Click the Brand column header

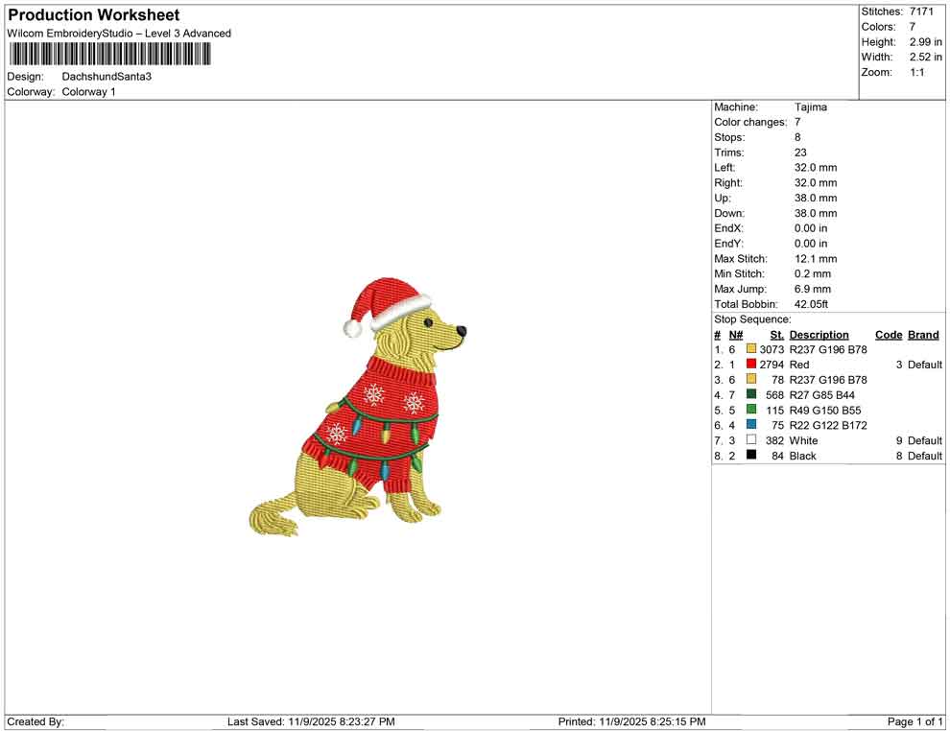(x=922, y=334)
